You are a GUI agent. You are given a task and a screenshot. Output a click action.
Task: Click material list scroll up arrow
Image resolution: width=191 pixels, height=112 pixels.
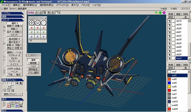[x=189, y=71]
